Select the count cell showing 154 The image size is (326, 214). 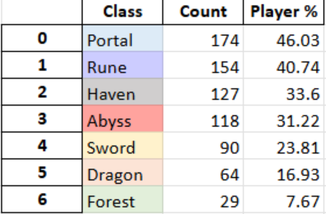pos(203,65)
